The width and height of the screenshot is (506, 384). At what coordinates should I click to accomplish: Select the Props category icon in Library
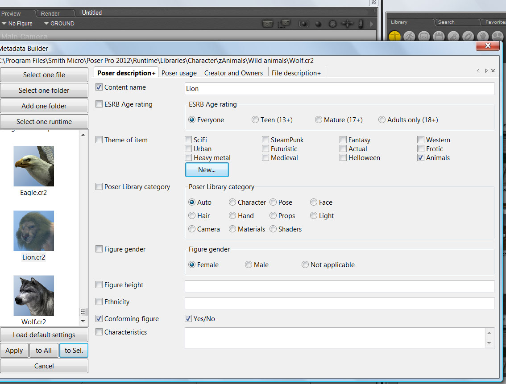click(468, 37)
